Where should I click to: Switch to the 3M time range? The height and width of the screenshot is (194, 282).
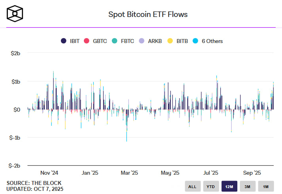click(247, 186)
